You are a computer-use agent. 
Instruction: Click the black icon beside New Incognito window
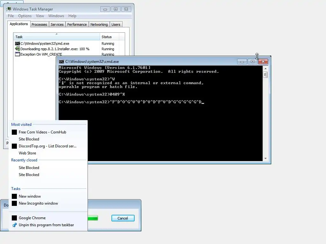(14, 203)
